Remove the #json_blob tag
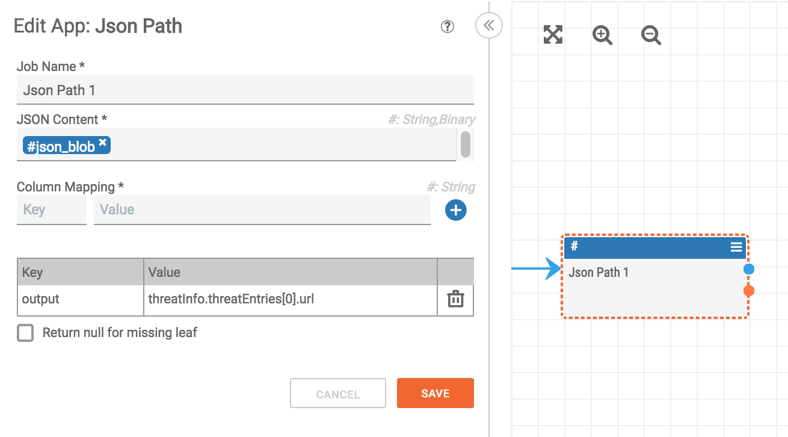The image size is (788, 437). pos(103,143)
